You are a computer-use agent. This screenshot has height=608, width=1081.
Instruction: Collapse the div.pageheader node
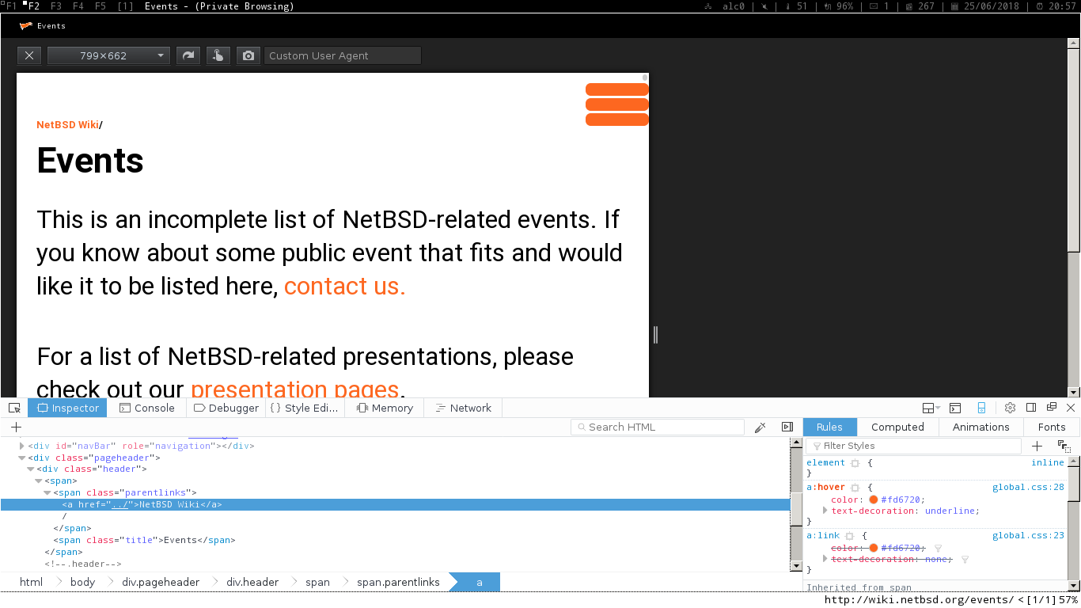[22, 458]
